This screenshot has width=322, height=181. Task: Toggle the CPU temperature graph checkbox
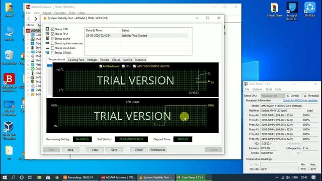(123, 66)
